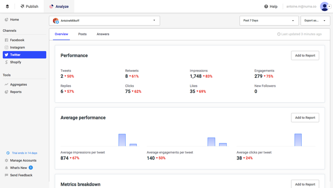Click the Last updated clock icon
The width and height of the screenshot is (333, 188).
[279, 34]
